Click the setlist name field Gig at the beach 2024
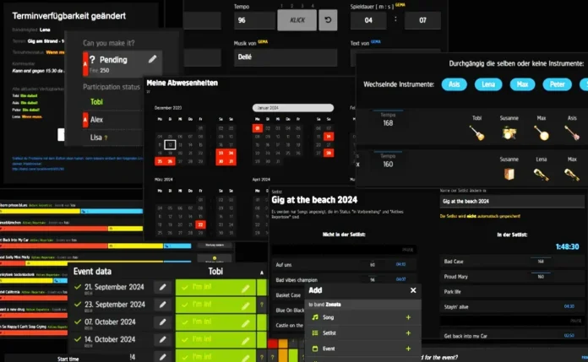This screenshot has width=588, height=362. point(511,201)
